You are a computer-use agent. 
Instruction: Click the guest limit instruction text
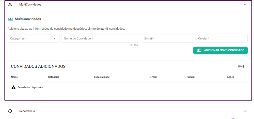coord(66,29)
